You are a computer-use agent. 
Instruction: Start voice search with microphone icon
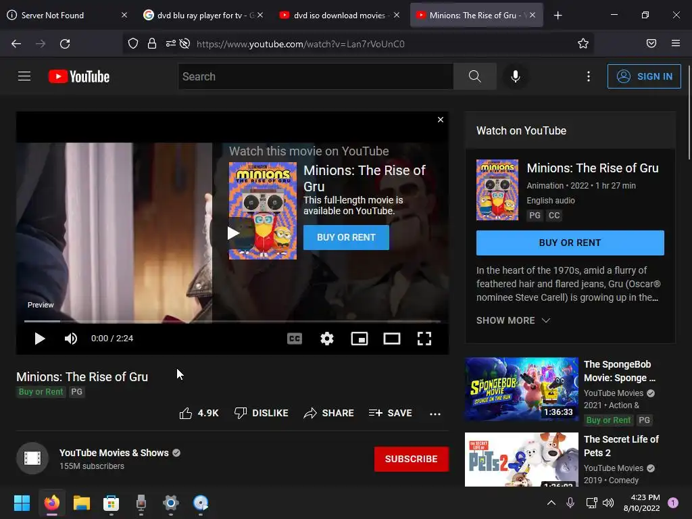coord(515,76)
